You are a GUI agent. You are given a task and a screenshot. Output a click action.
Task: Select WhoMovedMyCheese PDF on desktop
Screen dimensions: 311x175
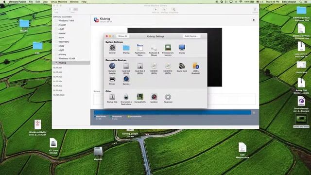pyautogui.click(x=37, y=127)
